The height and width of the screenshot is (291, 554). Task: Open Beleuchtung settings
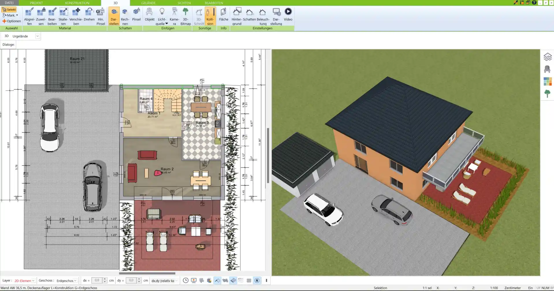263,16
